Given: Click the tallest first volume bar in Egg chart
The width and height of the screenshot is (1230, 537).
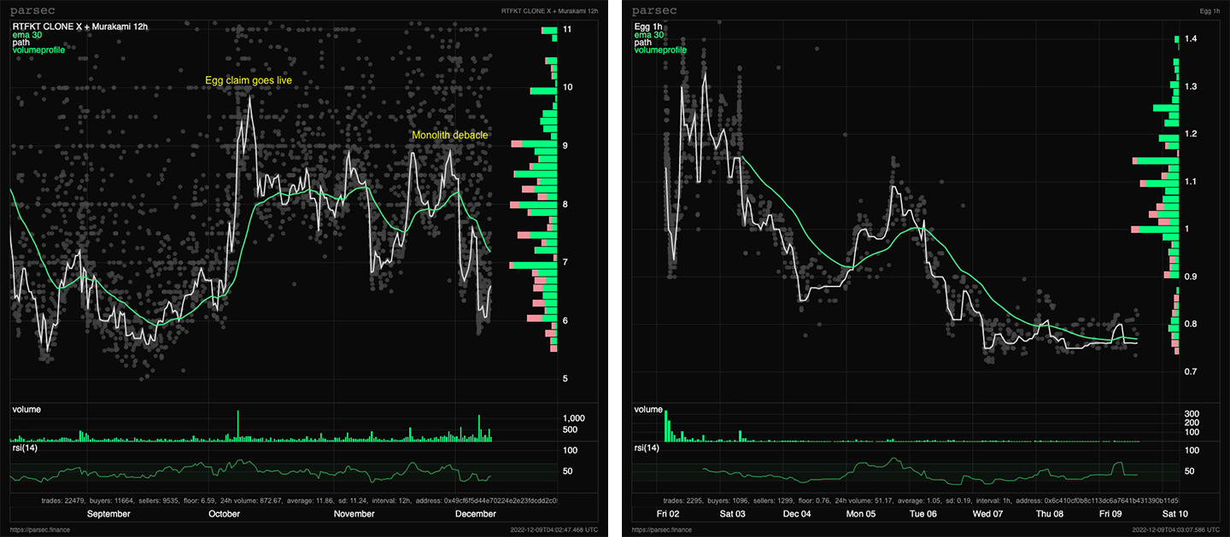Looking at the screenshot, I should click(665, 426).
